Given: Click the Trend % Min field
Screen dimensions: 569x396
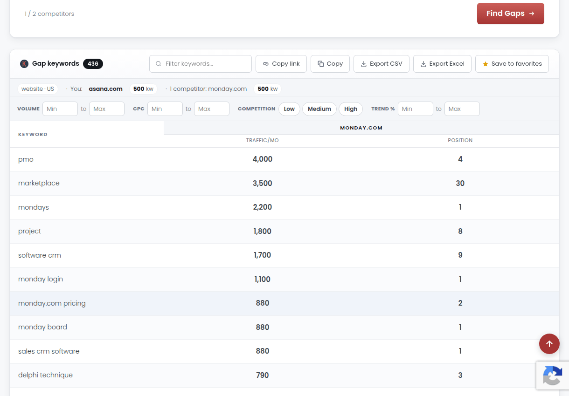Looking at the screenshot, I should coord(416,109).
